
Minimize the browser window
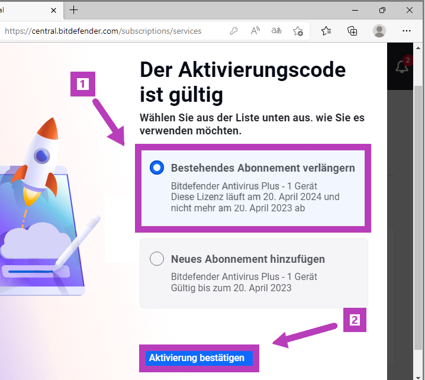point(355,10)
